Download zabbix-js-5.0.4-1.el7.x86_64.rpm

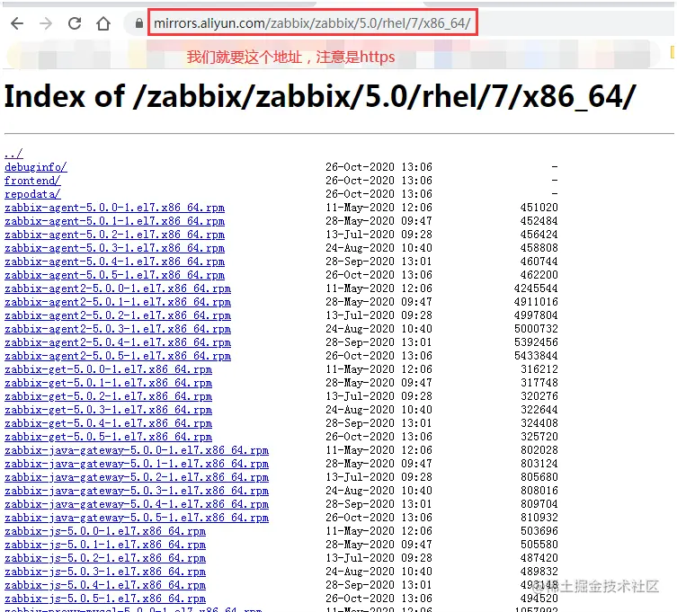[105, 585]
